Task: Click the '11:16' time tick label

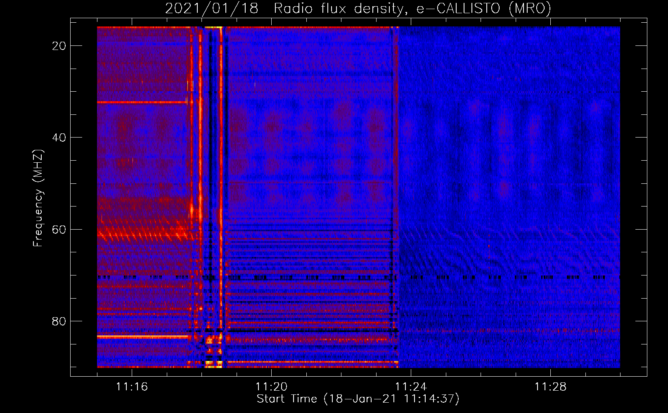Action: click(132, 387)
